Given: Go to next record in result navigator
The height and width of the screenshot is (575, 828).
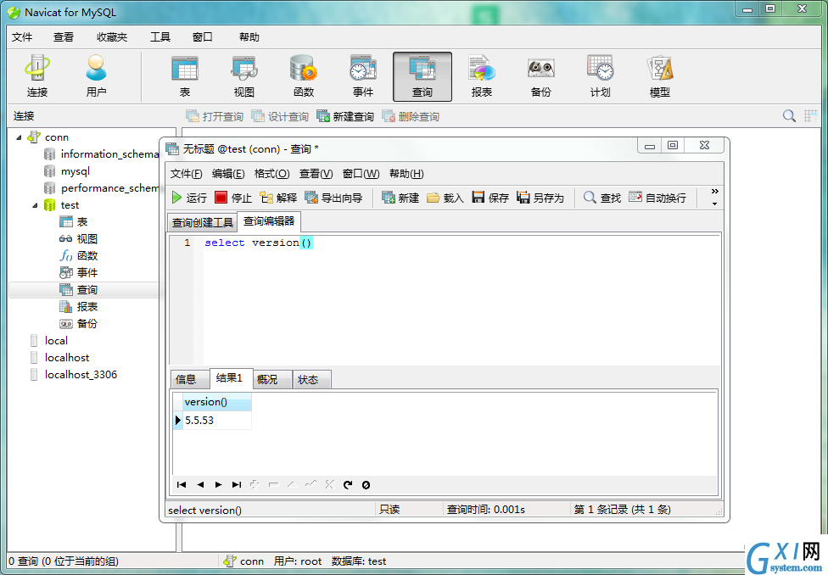Looking at the screenshot, I should pos(218,485).
